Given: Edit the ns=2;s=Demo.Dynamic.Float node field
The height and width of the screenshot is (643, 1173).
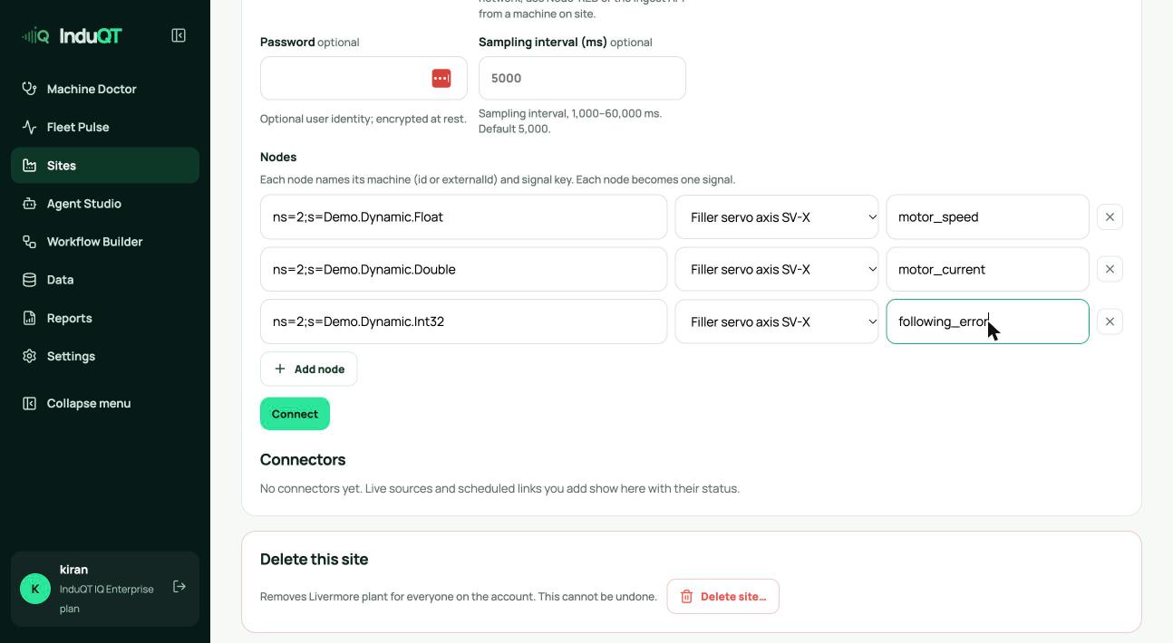Looking at the screenshot, I should click(x=463, y=217).
